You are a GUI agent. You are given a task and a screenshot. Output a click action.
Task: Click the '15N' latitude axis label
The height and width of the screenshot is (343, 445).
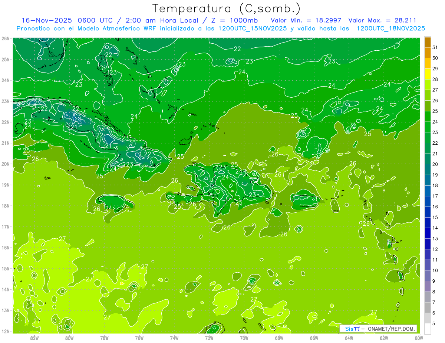pyautogui.click(x=6, y=269)
